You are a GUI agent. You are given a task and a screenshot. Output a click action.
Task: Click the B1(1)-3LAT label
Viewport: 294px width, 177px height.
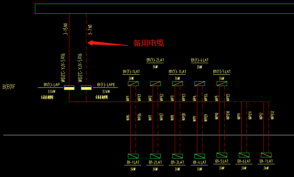[177, 72]
